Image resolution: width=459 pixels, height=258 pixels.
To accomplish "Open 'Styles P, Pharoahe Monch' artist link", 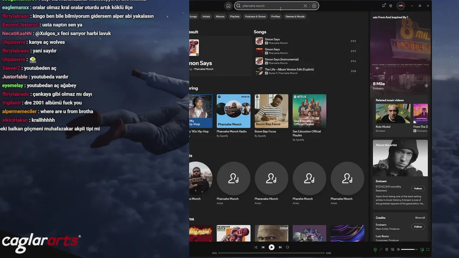I will 283,73.
